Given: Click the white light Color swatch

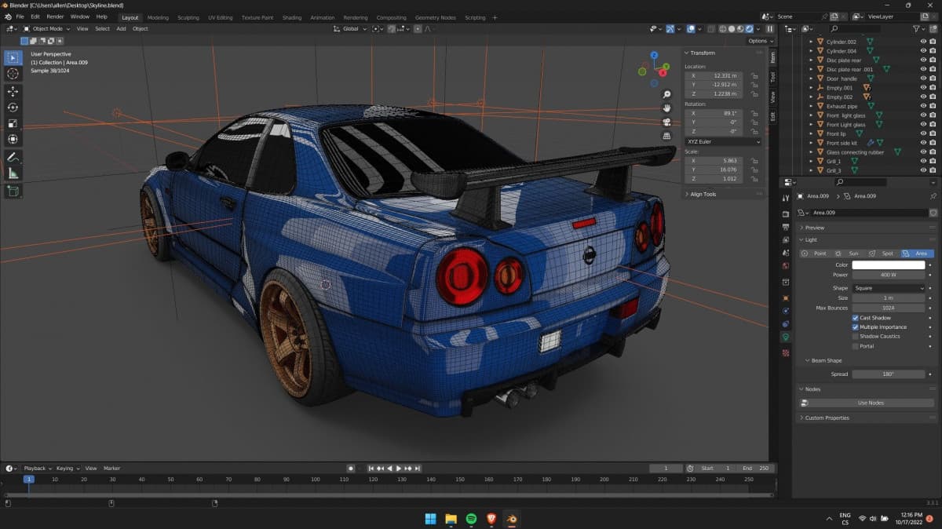Looking at the screenshot, I should pos(889,265).
